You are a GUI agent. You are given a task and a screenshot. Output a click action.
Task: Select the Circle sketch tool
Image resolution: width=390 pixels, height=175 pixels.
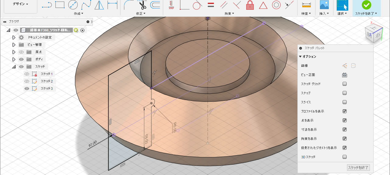73,5
